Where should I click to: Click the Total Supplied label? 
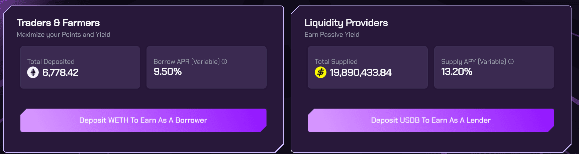(x=336, y=61)
